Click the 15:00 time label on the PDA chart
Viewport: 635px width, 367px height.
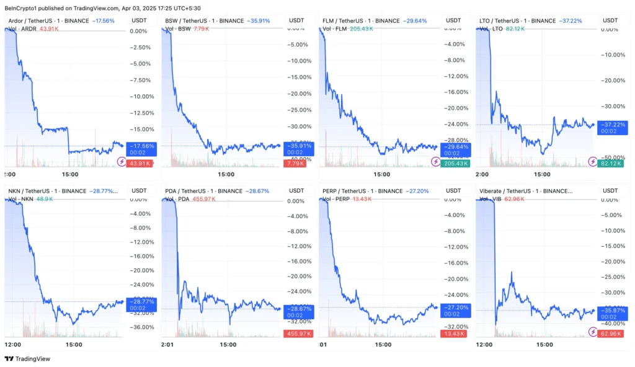228,344
